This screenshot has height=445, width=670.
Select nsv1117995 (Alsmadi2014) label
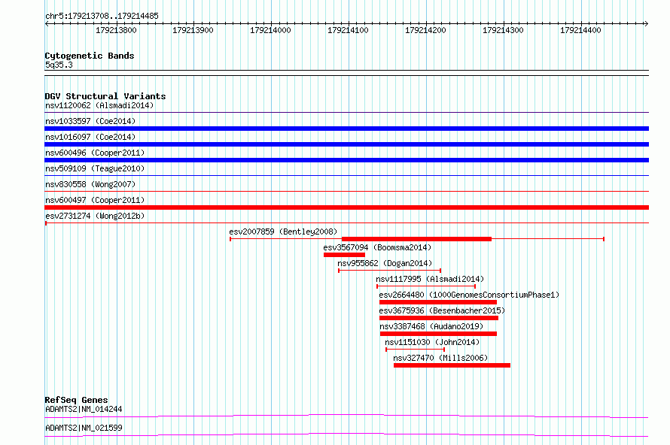[430, 279]
